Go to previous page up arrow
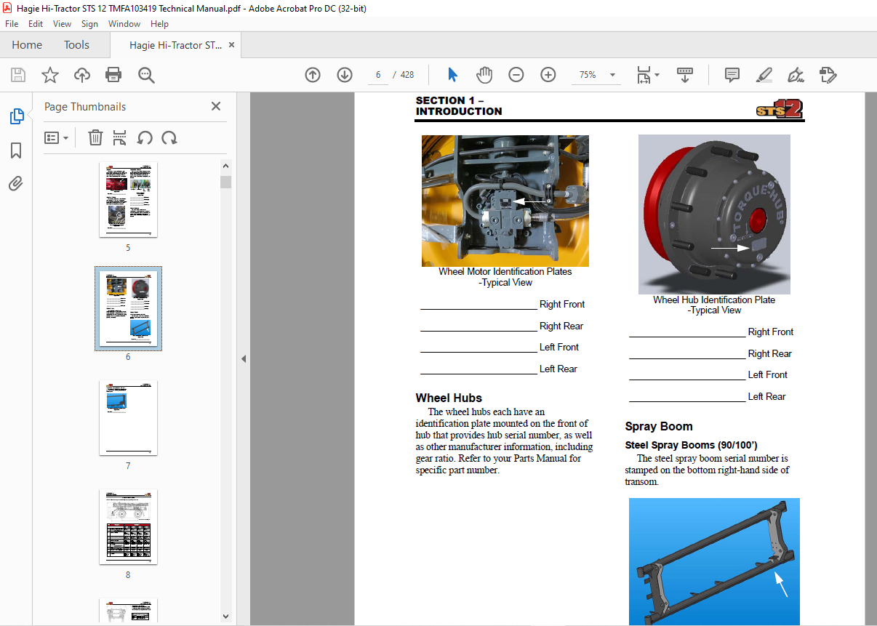 pyautogui.click(x=313, y=75)
